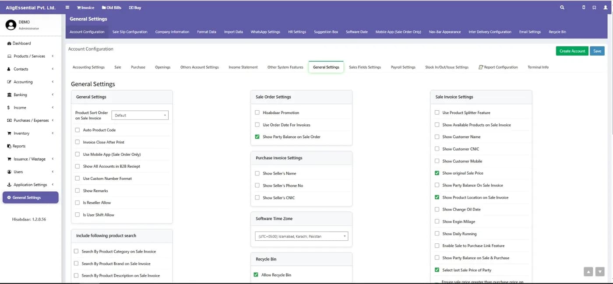The image size is (613, 284).
Task: Expand Application Settings sidebar menu
Action: [x=31, y=185]
